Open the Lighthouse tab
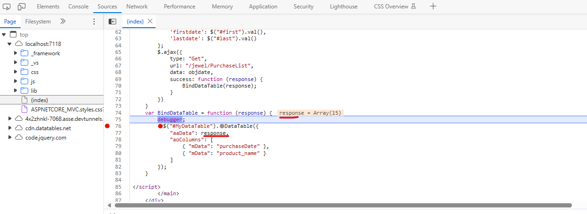Viewport: 587px width, 214px height. coord(343,7)
